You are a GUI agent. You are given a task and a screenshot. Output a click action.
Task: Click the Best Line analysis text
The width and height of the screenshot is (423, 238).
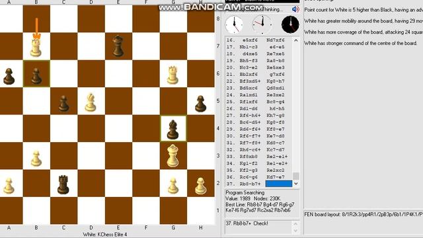click(x=260, y=207)
